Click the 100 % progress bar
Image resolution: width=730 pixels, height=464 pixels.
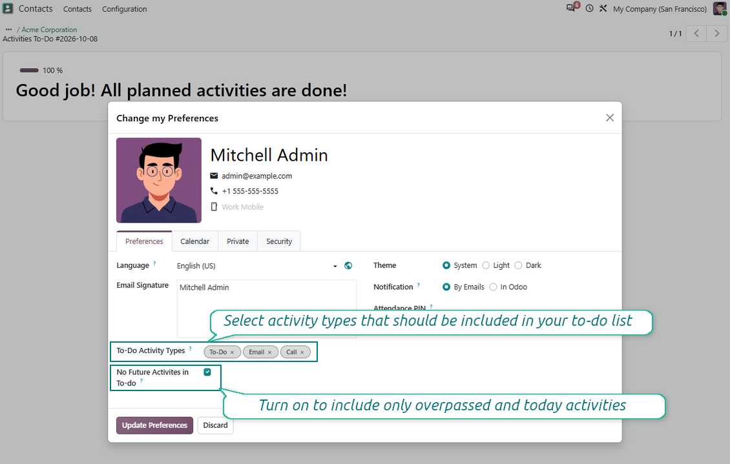(x=29, y=70)
